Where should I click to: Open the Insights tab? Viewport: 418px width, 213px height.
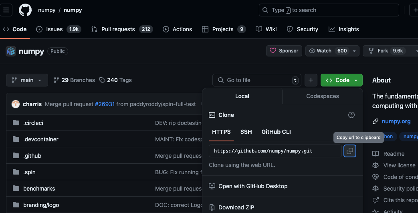point(343,29)
